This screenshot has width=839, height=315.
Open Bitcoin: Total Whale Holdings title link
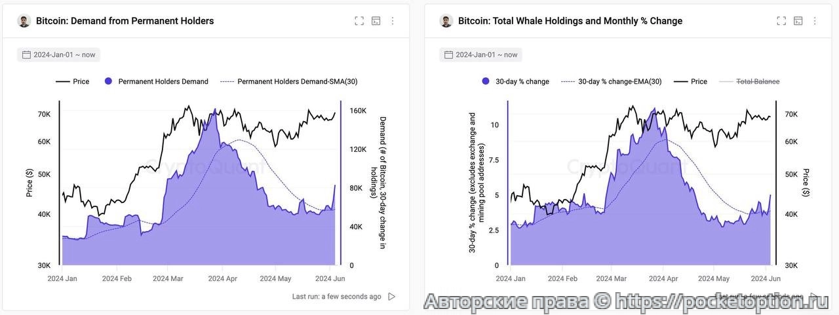click(570, 21)
